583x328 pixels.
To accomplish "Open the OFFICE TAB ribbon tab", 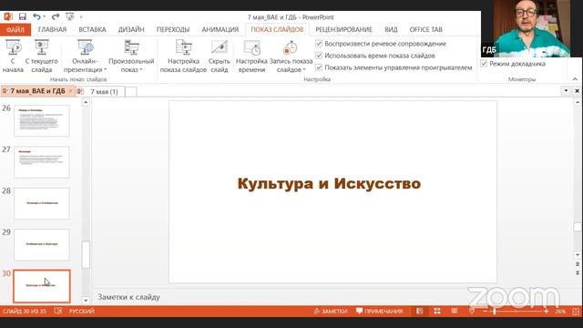I will click(426, 30).
